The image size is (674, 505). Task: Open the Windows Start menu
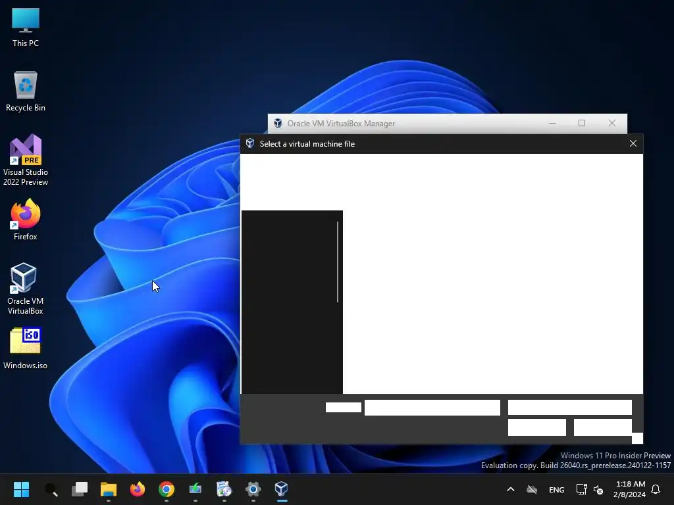coord(21,489)
